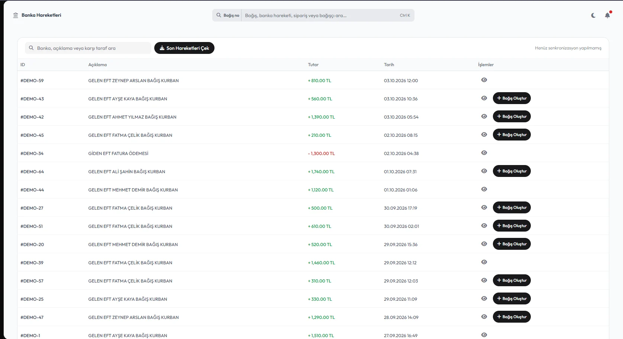Click the Henüz senkronizasyon yapılmamış status text
This screenshot has height=339, width=623.
click(568, 48)
